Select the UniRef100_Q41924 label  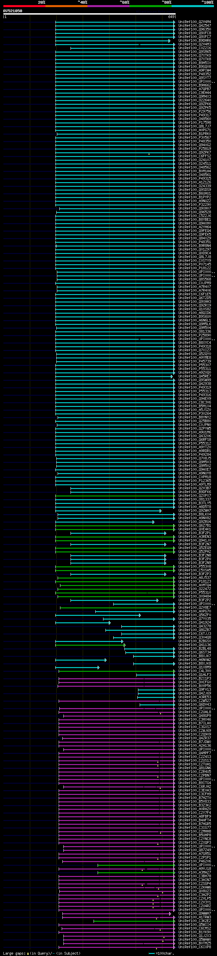tap(195, 623)
